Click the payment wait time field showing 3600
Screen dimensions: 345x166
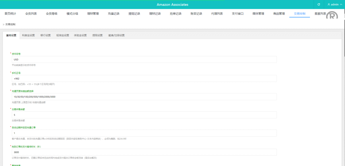[143, 152]
